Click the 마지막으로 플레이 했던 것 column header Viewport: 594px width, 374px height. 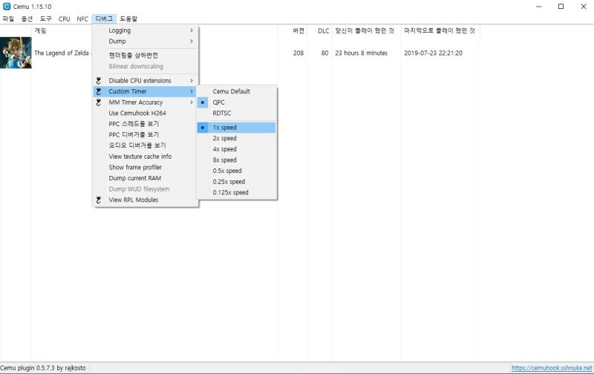coord(440,30)
